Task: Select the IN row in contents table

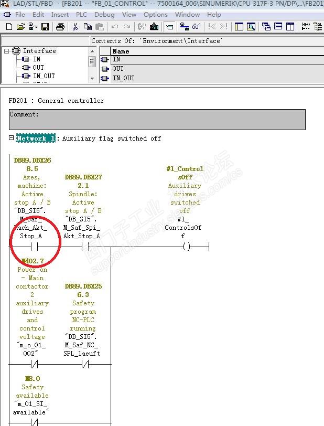Action: (212, 59)
